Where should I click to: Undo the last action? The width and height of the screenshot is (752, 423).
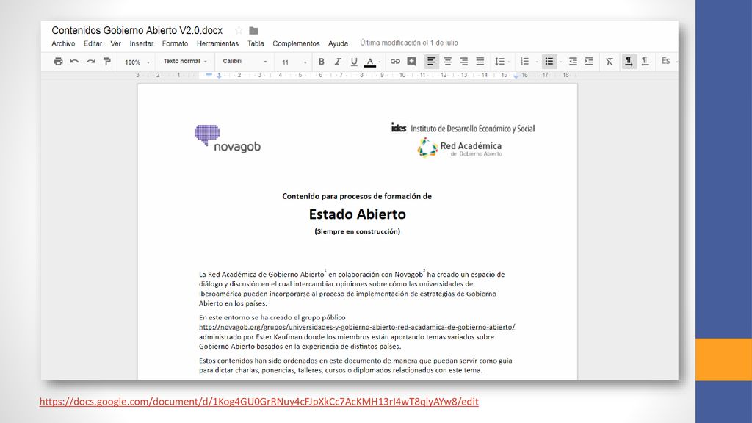coord(74,62)
